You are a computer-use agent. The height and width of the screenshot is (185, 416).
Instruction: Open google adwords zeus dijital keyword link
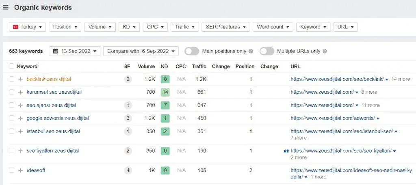(x=58, y=118)
